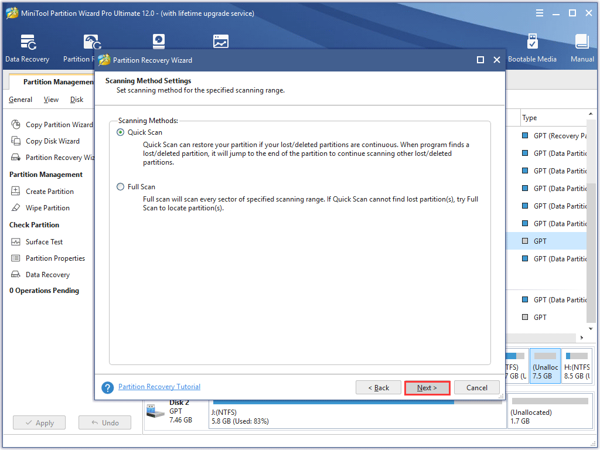Select the H:(NTFS) 8.5 GB partition block

coord(577,366)
